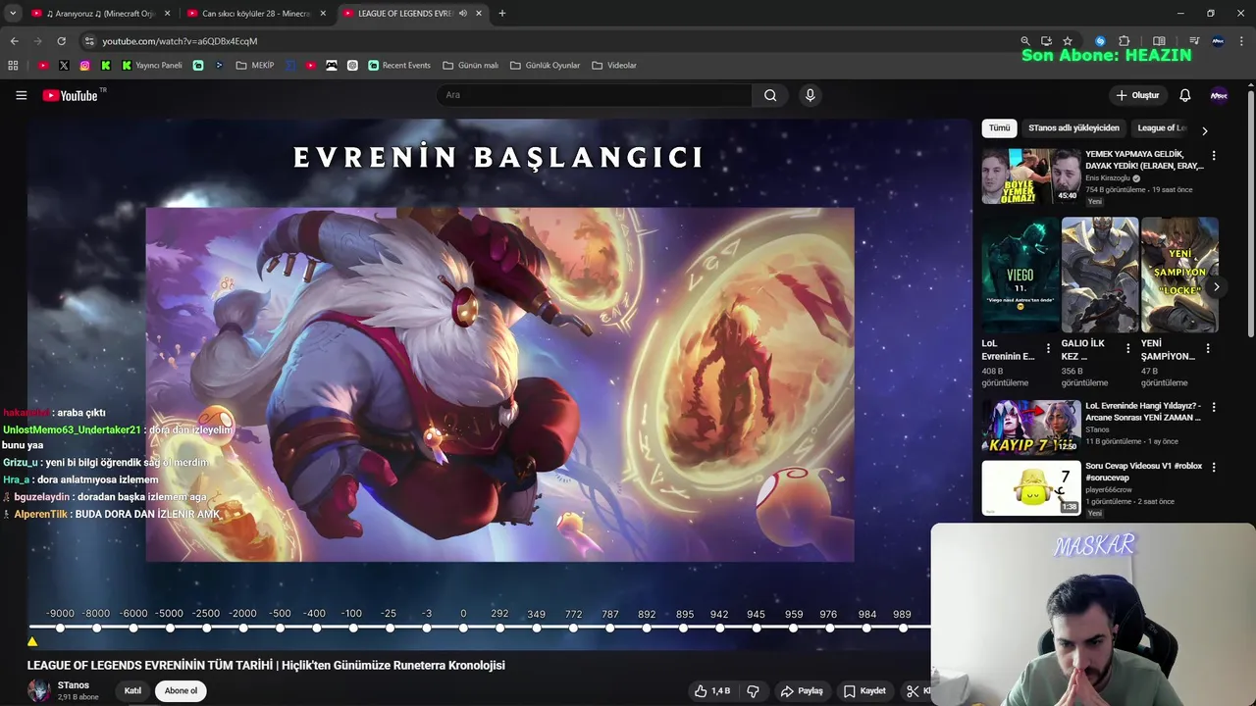This screenshot has width=1256, height=706.
Task: Show more filter chips with right arrow
Action: coord(1205,130)
